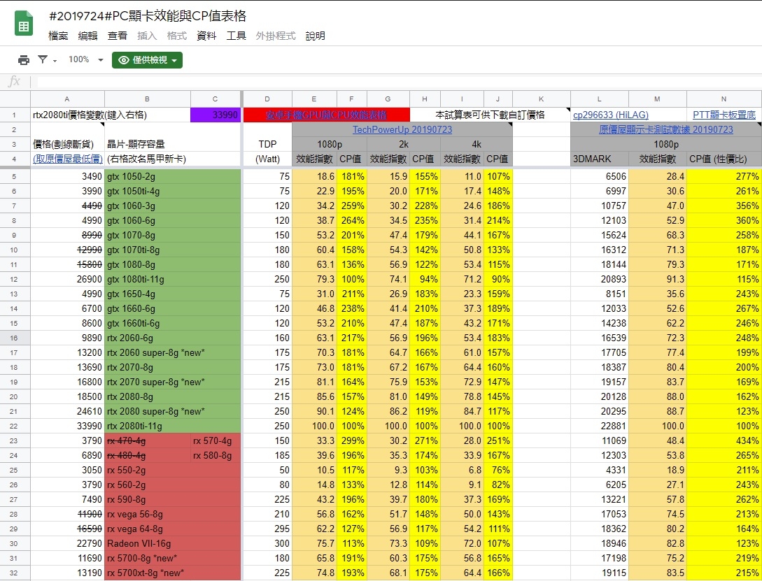
Task: Open the 外掛程式 menu
Action: (276, 36)
